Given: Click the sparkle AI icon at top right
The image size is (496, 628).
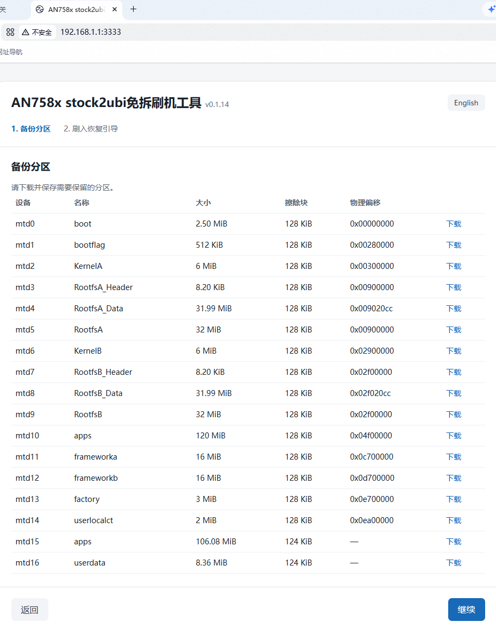Looking at the screenshot, I should pyautogui.click(x=491, y=9).
